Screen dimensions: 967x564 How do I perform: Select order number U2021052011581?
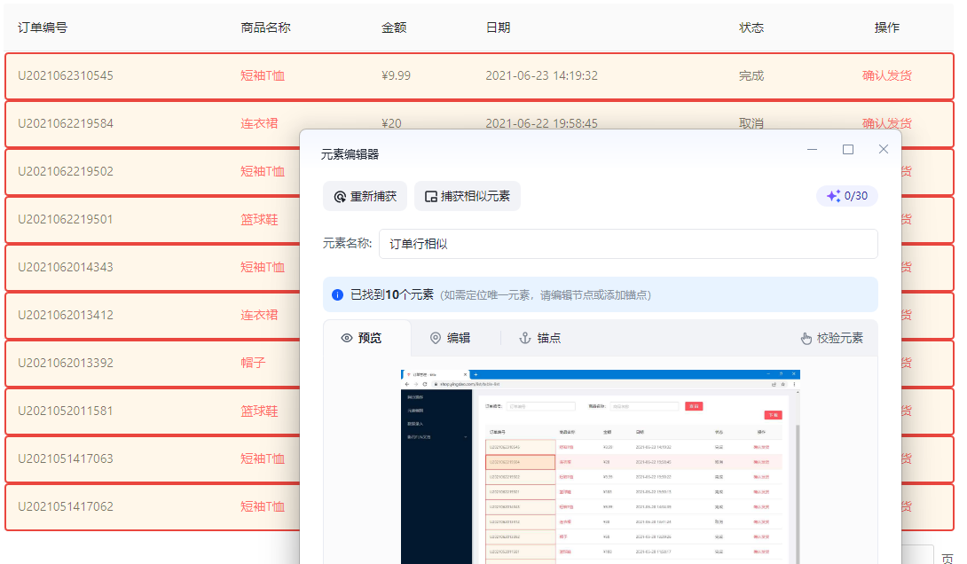coord(66,411)
